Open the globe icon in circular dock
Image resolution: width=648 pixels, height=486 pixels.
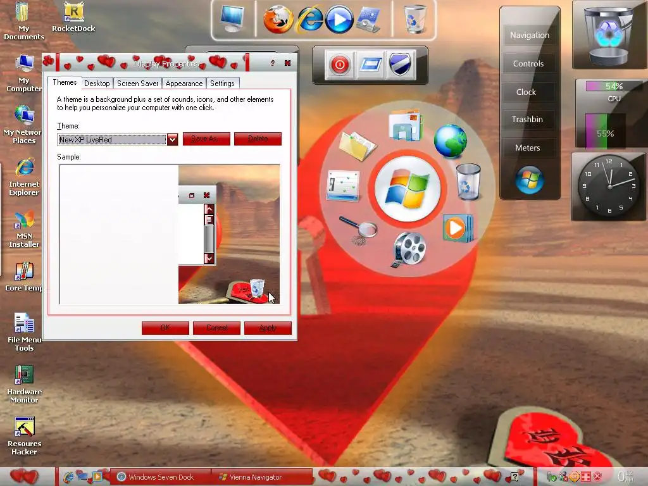[x=451, y=141]
